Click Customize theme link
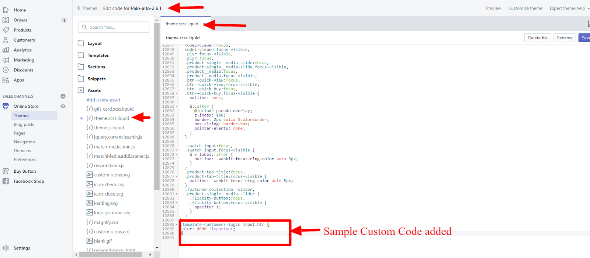The width and height of the screenshot is (590, 258). click(x=525, y=8)
